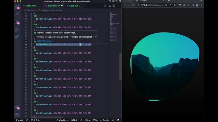Open the Explorer view in activity bar

[x=17, y=7]
